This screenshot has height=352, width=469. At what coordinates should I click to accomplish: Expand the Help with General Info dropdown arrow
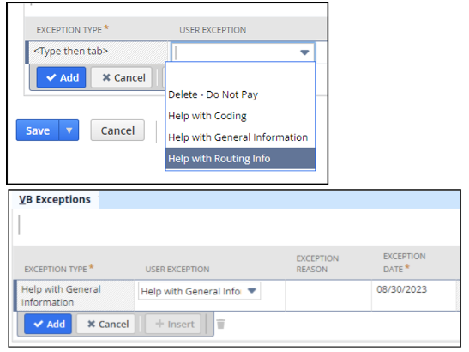[252, 290]
